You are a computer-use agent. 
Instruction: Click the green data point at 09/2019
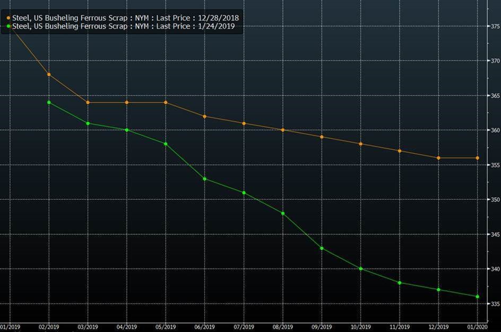pyautogui.click(x=322, y=248)
